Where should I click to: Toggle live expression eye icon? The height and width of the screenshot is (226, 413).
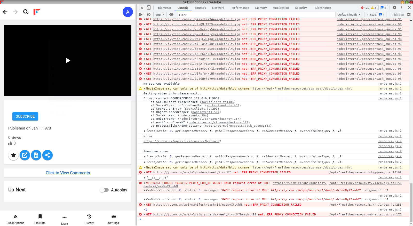[171, 15]
